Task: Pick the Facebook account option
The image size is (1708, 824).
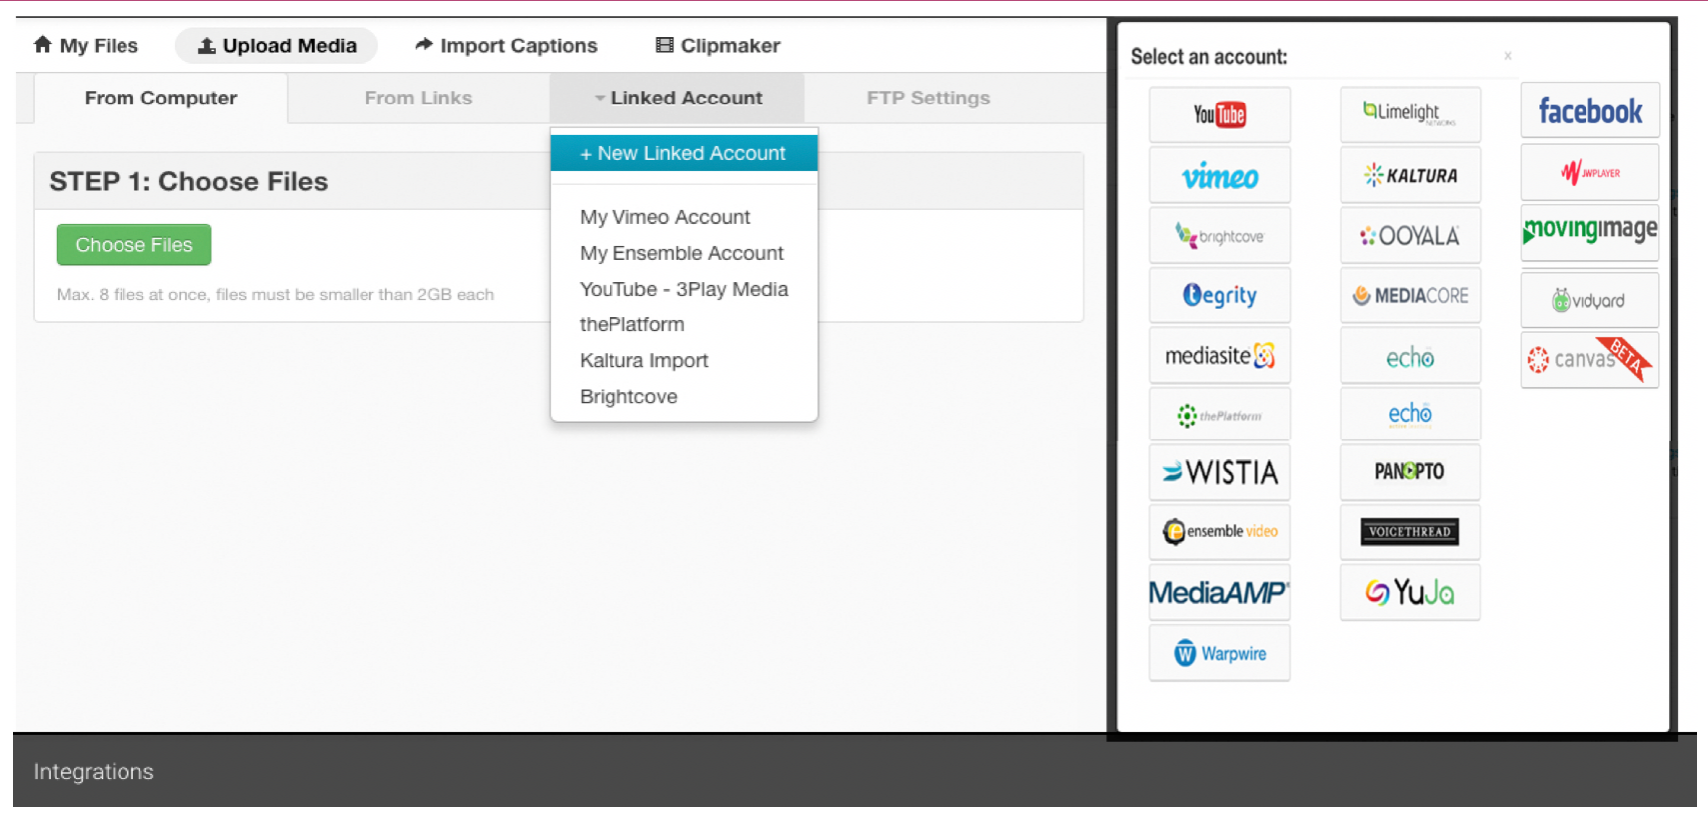Action: point(1589,110)
